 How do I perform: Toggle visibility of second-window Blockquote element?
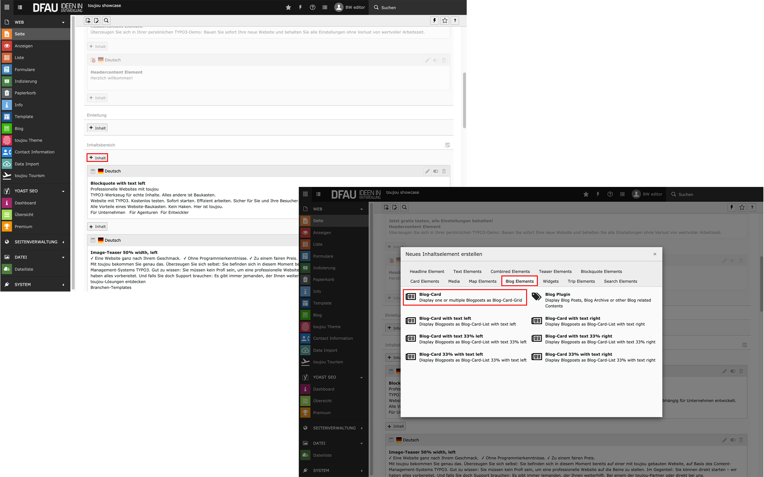pyautogui.click(x=733, y=371)
